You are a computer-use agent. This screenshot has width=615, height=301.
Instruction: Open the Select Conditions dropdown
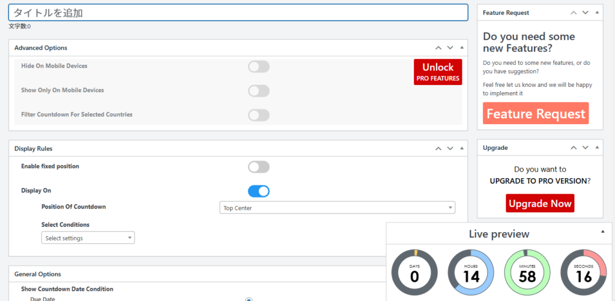click(x=88, y=238)
